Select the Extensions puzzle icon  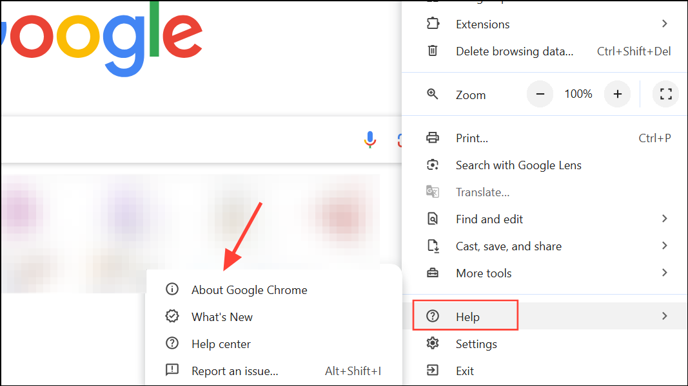tap(433, 24)
